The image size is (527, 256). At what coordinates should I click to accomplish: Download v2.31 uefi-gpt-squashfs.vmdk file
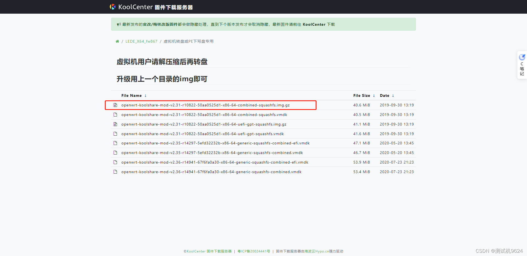[x=203, y=134]
